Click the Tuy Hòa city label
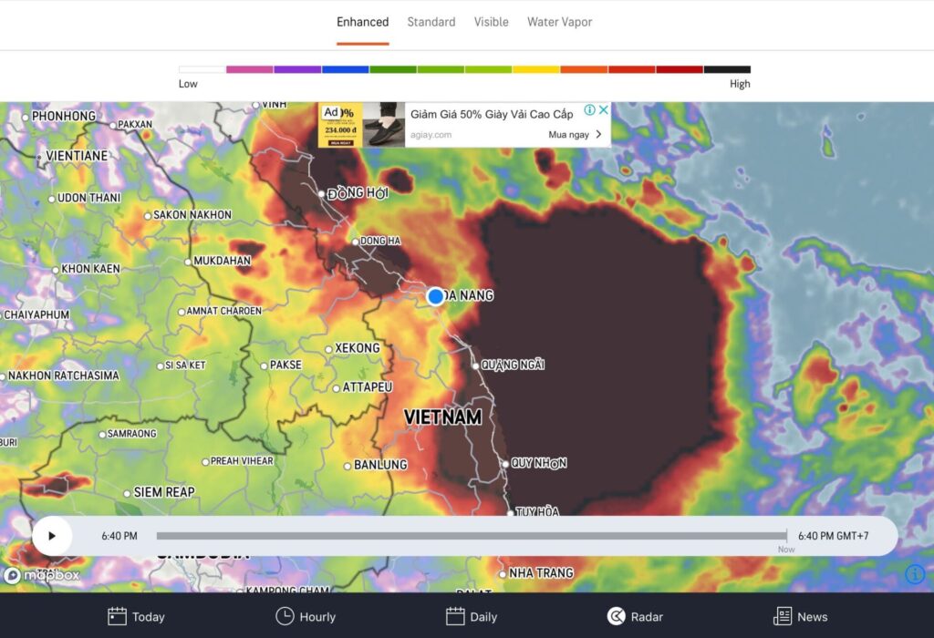934x638 pixels. pos(536,511)
